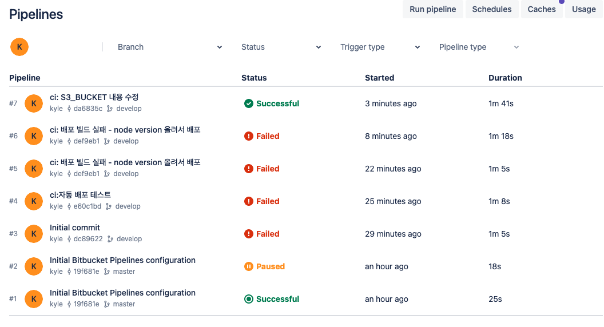The width and height of the screenshot is (604, 327).
Task: Click the branch icon next to master in pipeline #2
Action: coord(107,272)
